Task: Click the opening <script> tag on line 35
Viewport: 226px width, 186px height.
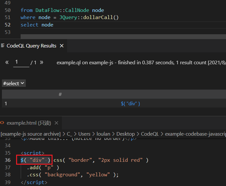Action: click(x=33, y=153)
